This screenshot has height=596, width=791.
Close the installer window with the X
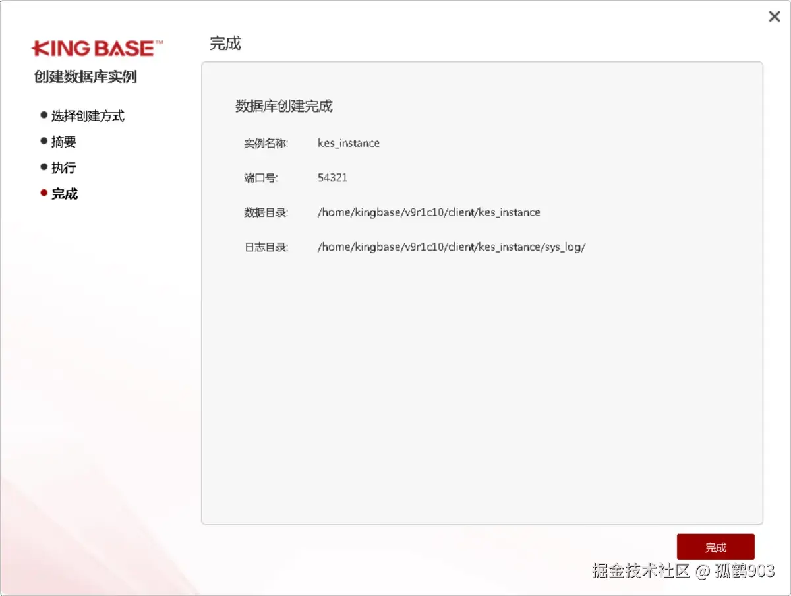(x=775, y=17)
